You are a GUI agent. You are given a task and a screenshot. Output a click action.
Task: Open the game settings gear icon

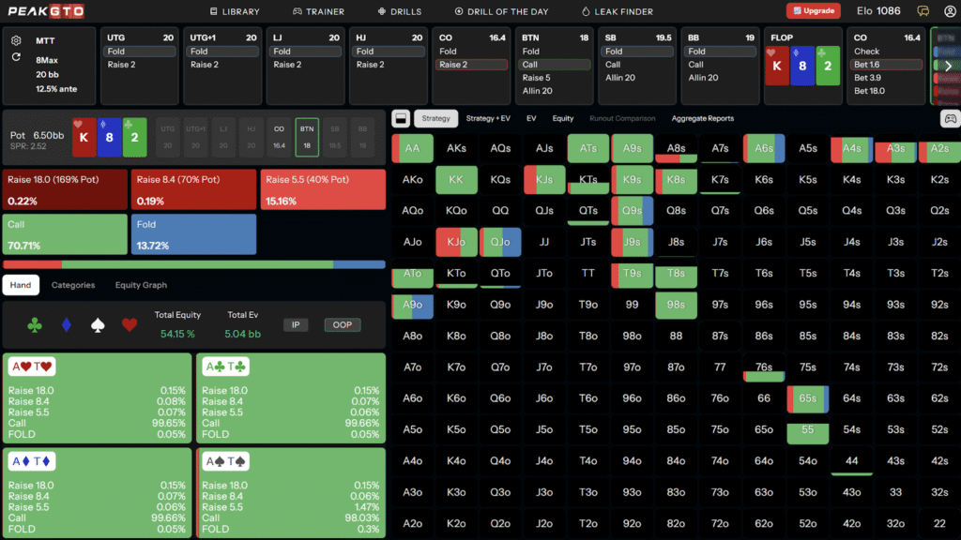coord(16,41)
